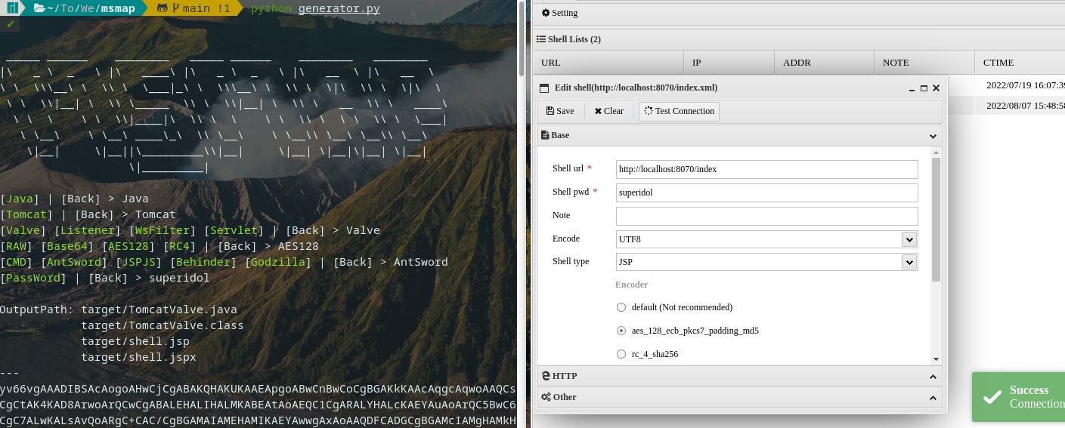Click target/TomcatValve.java output path

tap(159, 309)
